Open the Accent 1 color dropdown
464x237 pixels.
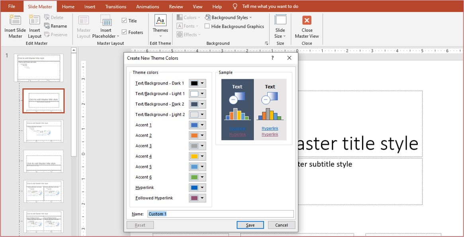point(202,125)
